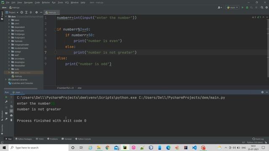Open the Refactor menu
This screenshot has width=269, height=151.
point(46,3)
